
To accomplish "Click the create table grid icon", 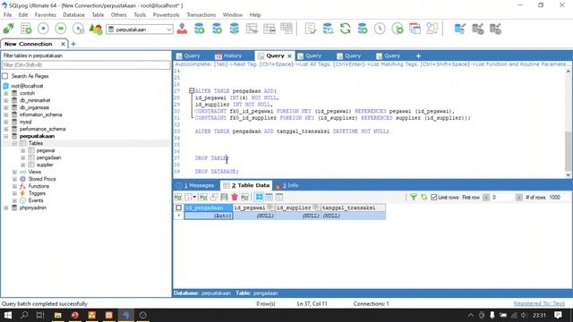I will [x=252, y=29].
